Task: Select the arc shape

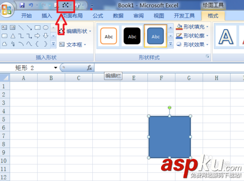Action: click(x=21, y=44)
